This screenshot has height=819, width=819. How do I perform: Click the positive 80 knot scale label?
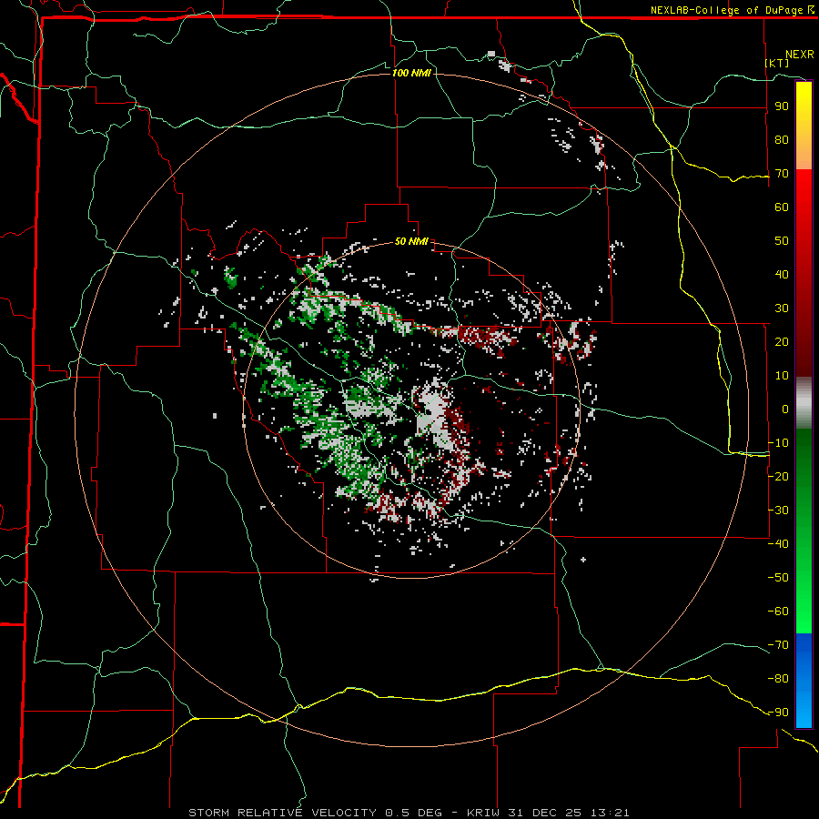pos(782,140)
